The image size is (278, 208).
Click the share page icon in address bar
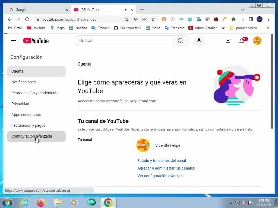click(x=144, y=19)
